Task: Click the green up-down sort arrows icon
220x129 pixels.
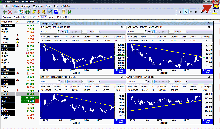Action: (x=70, y=12)
